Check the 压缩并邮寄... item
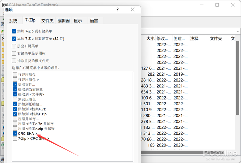 click(15, 119)
